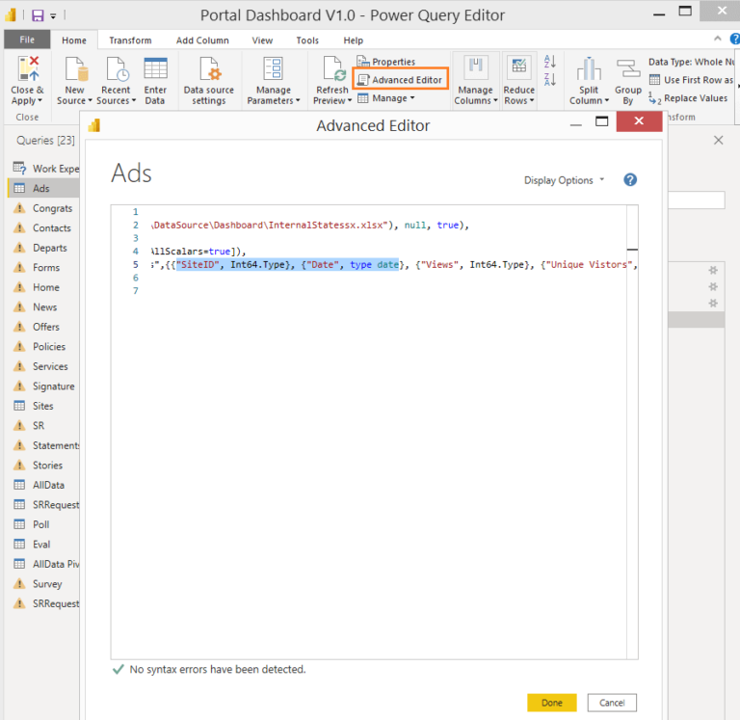Viewport: 740px width, 720px height.
Task: Open the Advanced Editor from the ribbon
Action: click(x=400, y=79)
